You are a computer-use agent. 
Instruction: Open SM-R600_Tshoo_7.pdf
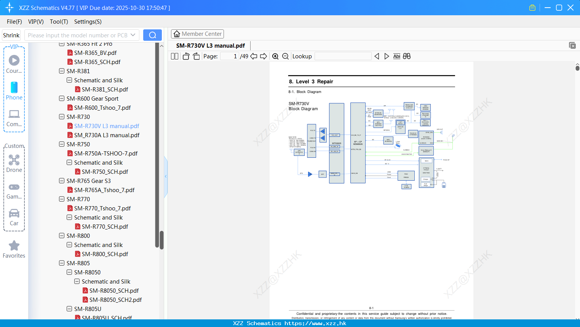click(102, 107)
